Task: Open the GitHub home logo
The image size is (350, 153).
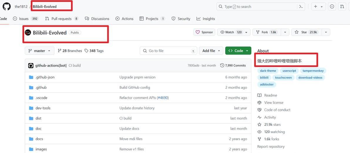Action: [x=7, y=6]
